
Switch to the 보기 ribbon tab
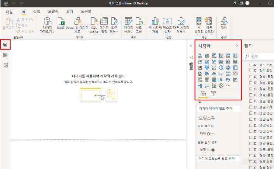(69, 11)
